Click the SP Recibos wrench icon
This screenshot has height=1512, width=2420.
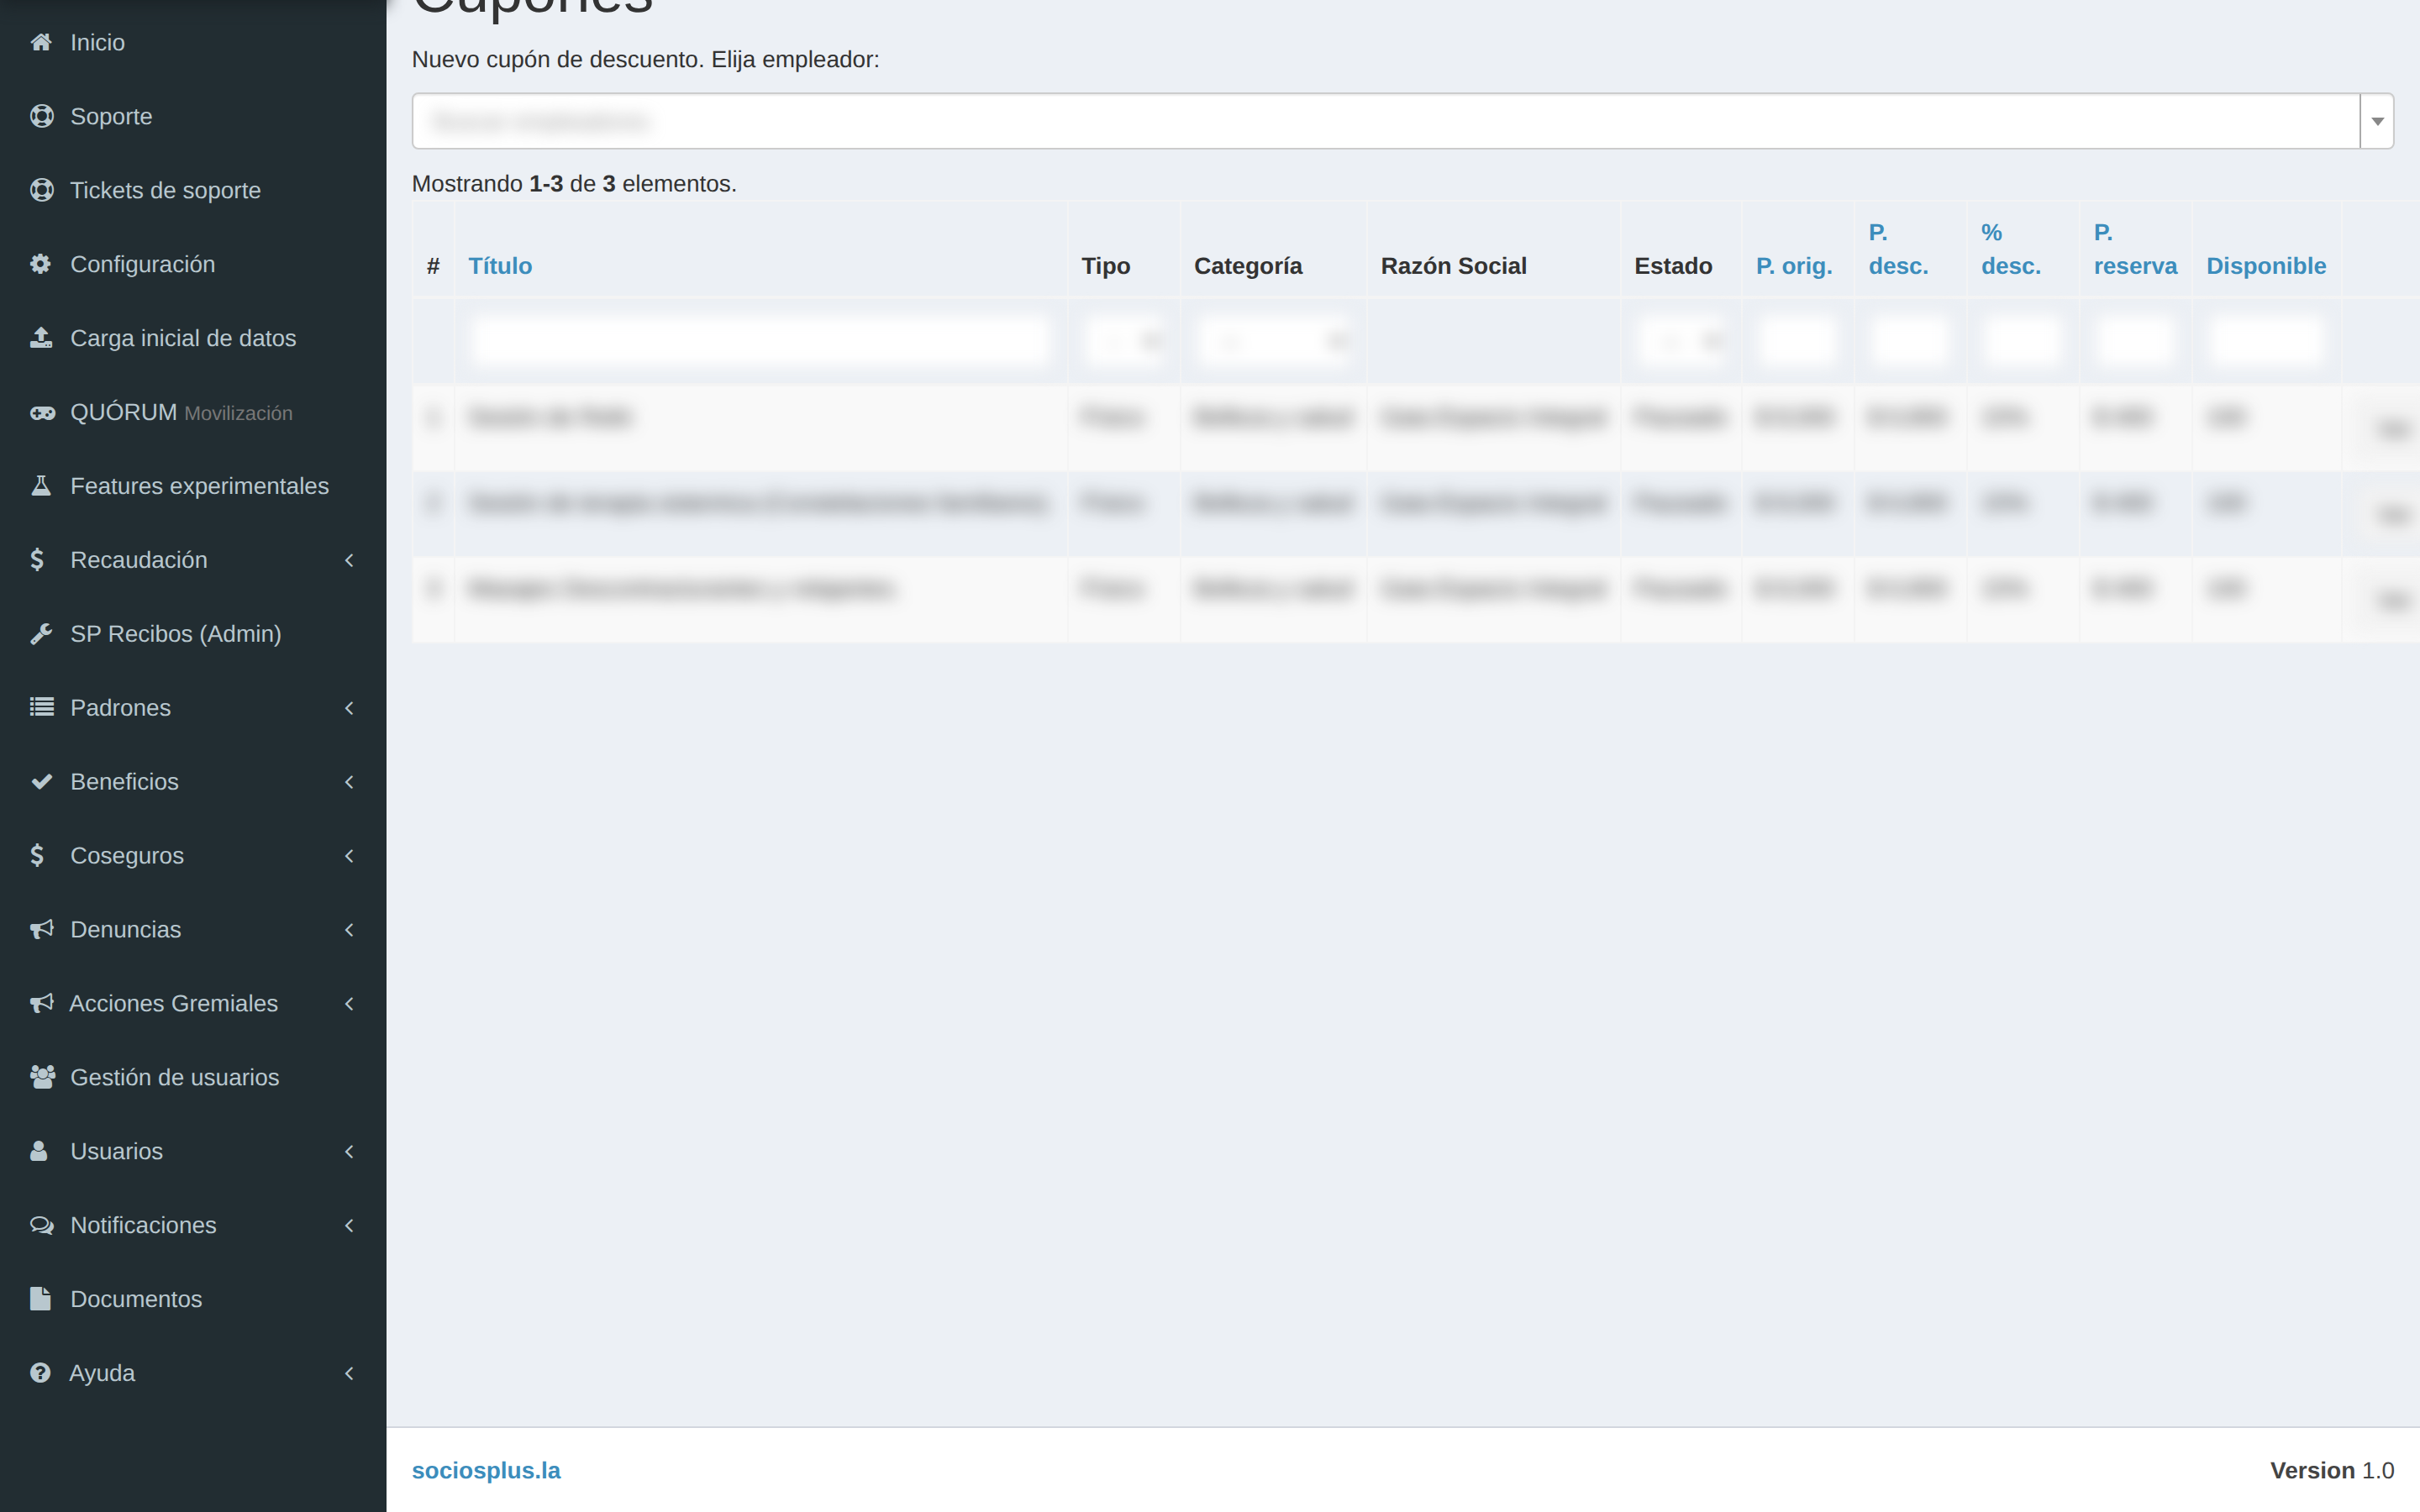pos(41,634)
